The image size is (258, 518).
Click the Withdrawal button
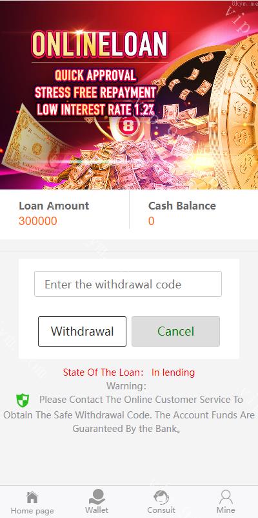(x=82, y=331)
